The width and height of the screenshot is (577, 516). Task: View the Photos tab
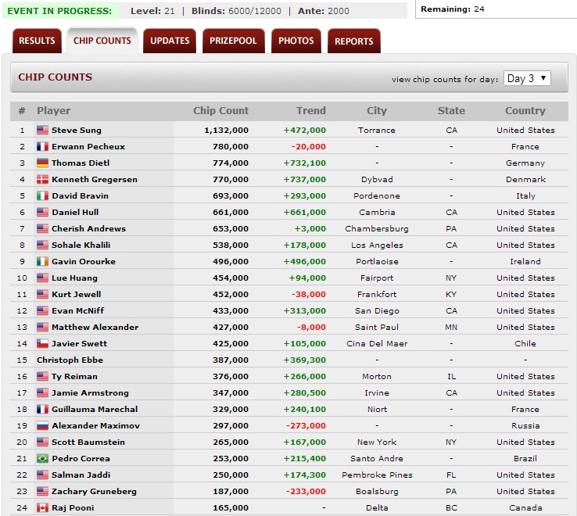(x=296, y=41)
